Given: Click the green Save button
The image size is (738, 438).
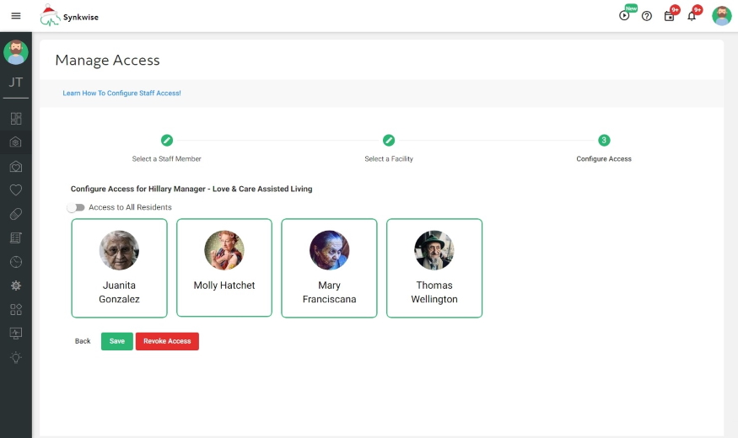Looking at the screenshot, I should (116, 341).
